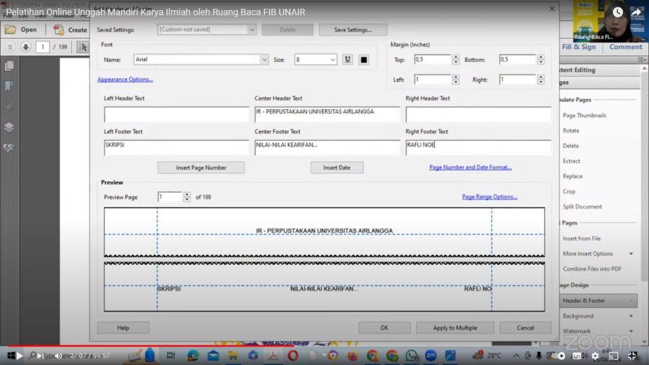649x365 pixels.
Task: Switch to the Comment tab
Action: (x=626, y=47)
